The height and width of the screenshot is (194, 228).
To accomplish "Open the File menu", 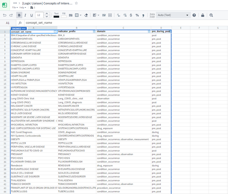I will pos(15,7).
